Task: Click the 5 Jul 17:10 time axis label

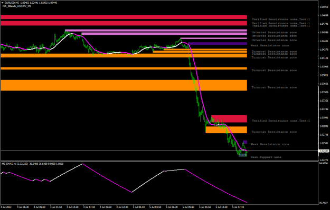Action: point(238,207)
